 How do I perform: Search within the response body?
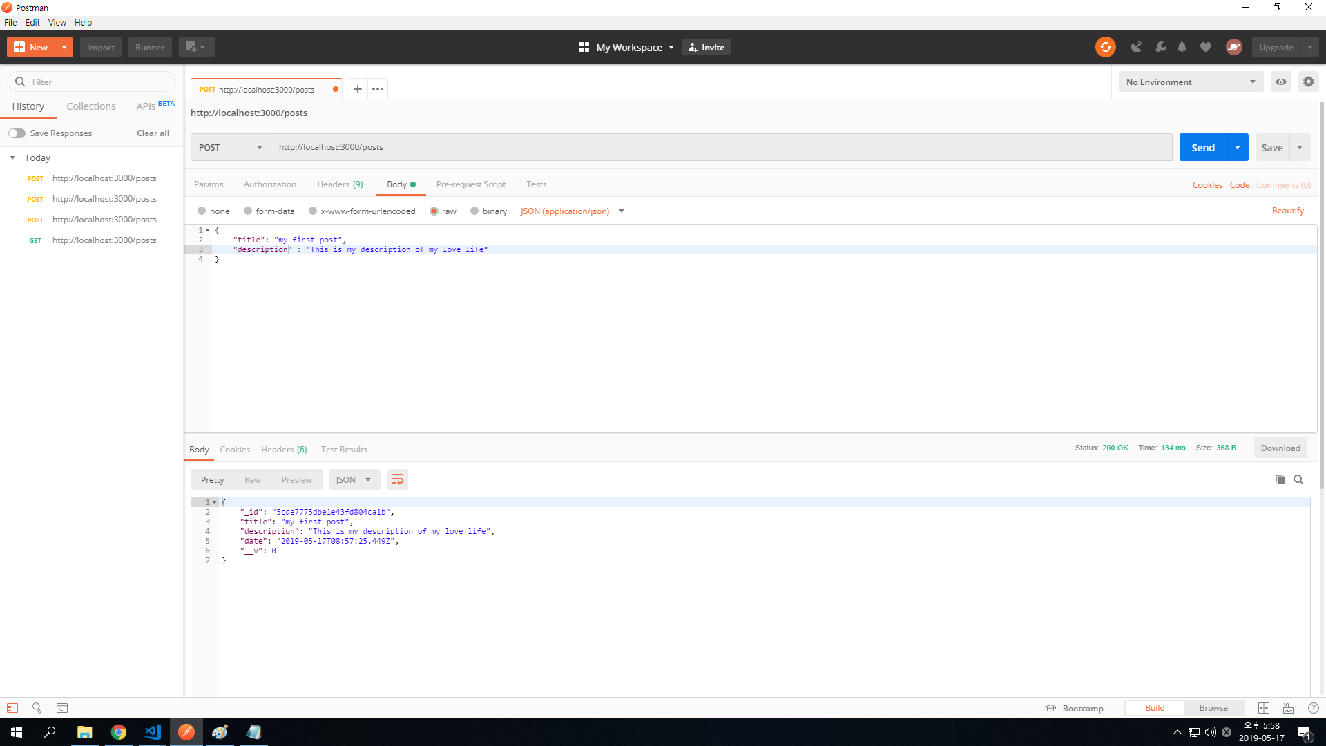[1298, 479]
